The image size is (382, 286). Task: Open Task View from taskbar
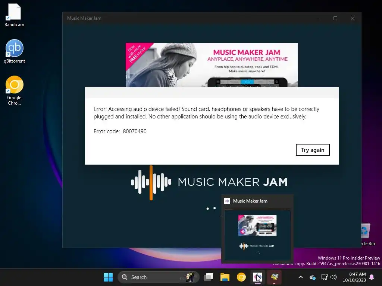point(209,277)
